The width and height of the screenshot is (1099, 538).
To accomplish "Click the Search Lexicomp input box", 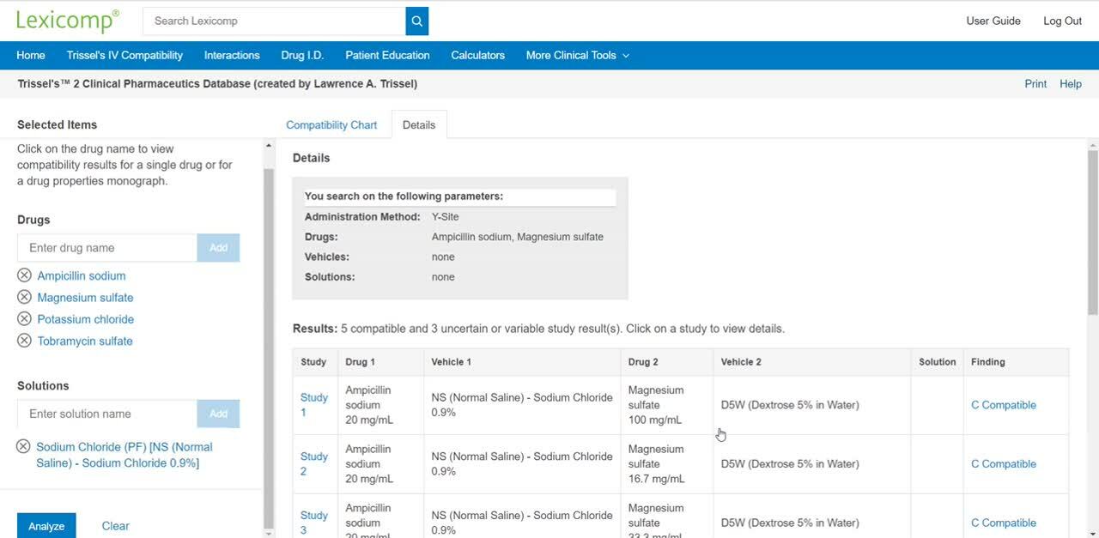I will 274,21.
